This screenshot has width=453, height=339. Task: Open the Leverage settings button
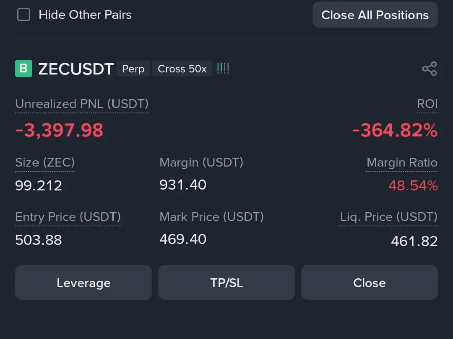coord(83,283)
